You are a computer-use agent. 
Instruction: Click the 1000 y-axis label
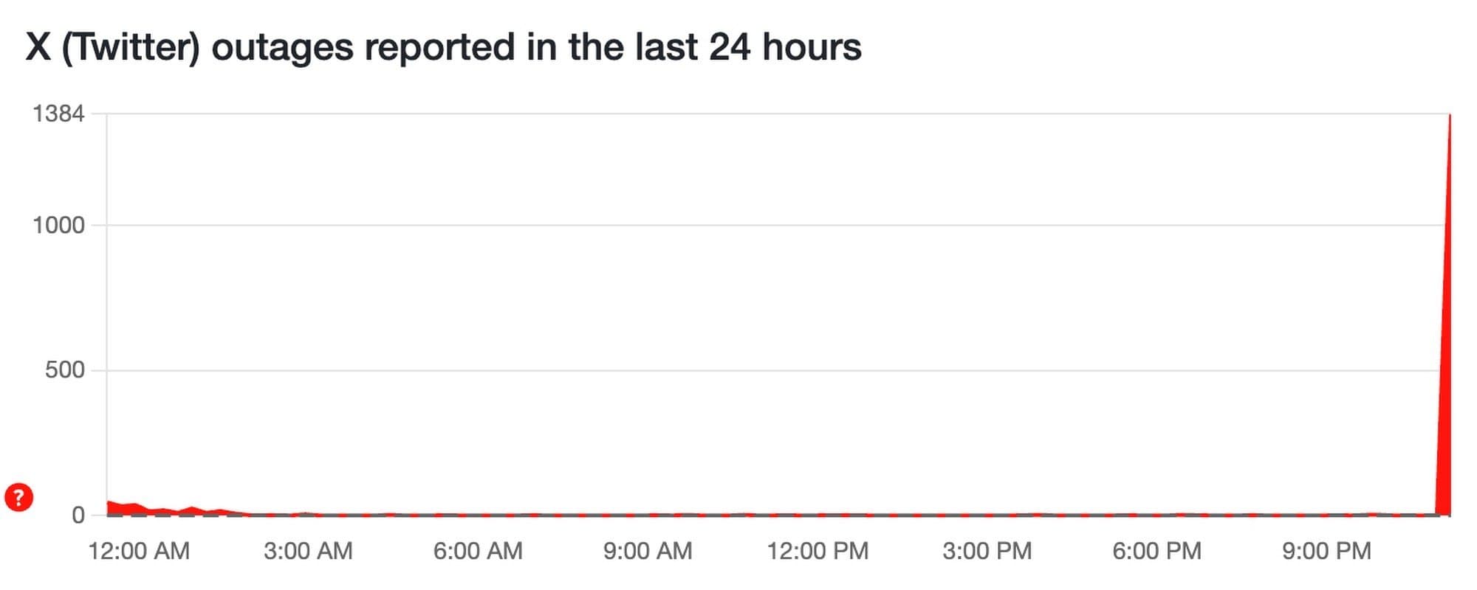pos(58,225)
